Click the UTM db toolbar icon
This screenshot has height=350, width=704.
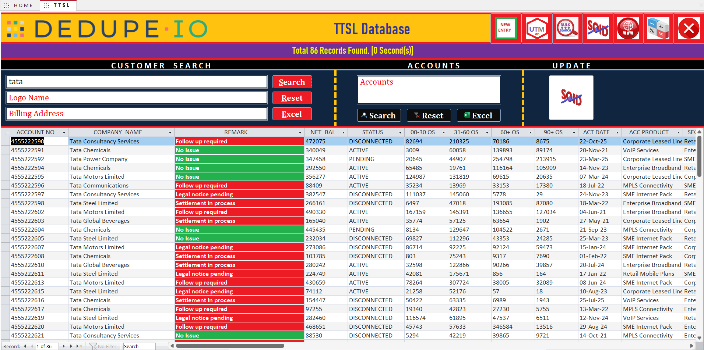pos(536,28)
